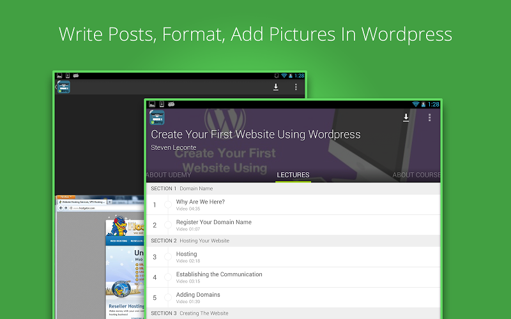Tap picture notification icon in back window
The width and height of the screenshot is (511, 319).
coord(59,75)
